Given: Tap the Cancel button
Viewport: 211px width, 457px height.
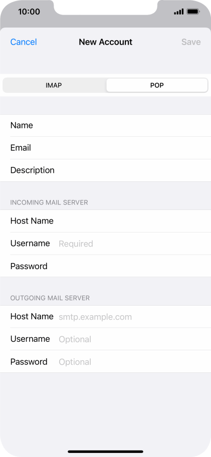Looking at the screenshot, I should tap(24, 42).
